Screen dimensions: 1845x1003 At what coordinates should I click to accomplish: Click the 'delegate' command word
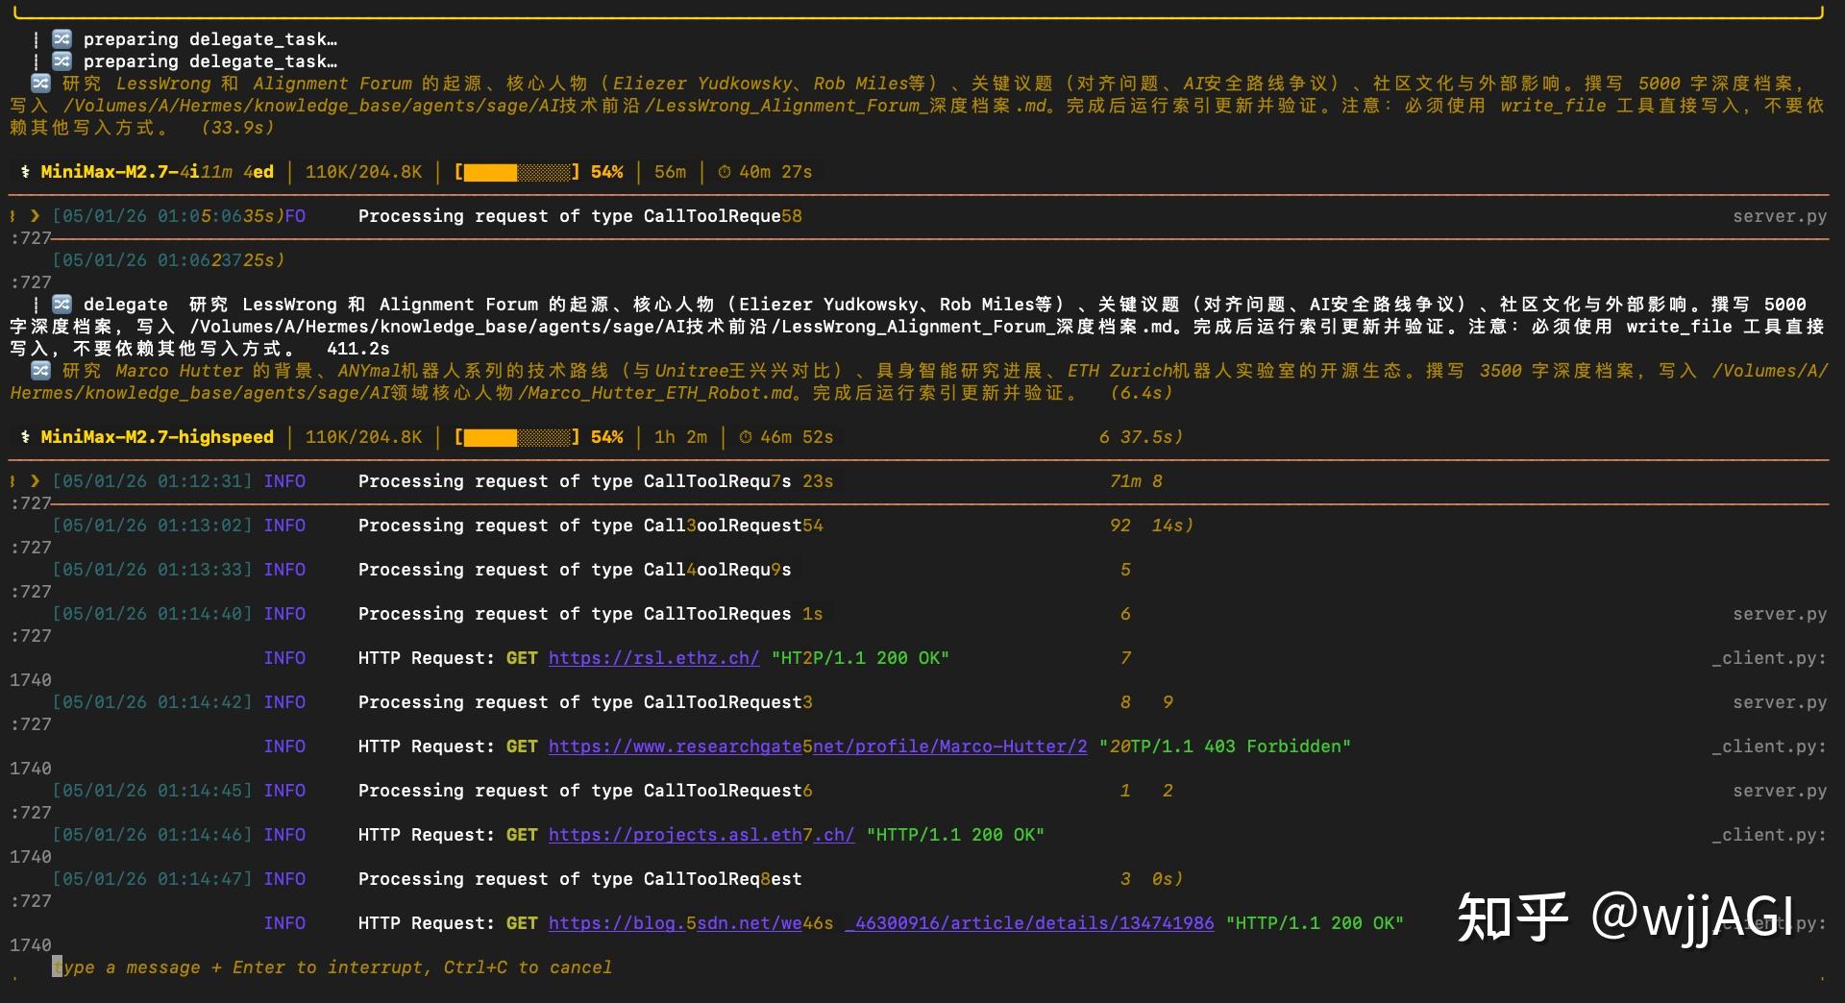pos(125,305)
